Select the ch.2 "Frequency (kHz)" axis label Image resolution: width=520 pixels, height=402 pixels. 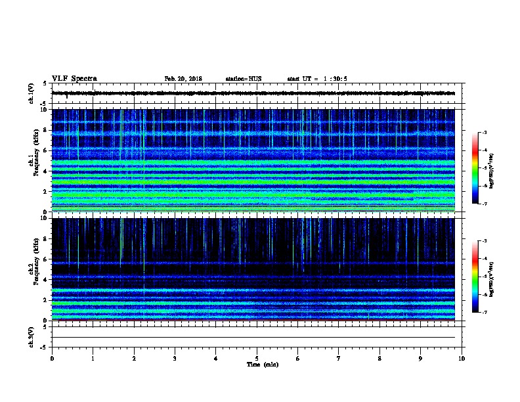pyautogui.click(x=36, y=261)
